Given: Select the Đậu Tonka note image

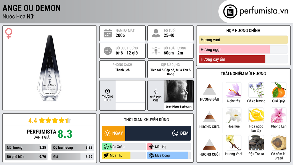Looking at the screenshot, I should pos(256,143).
